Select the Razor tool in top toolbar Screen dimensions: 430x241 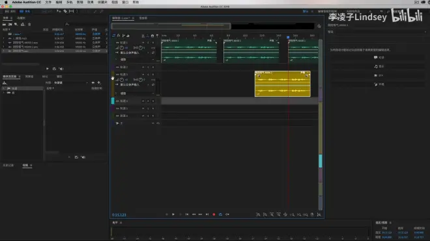pyautogui.click(x=65, y=11)
